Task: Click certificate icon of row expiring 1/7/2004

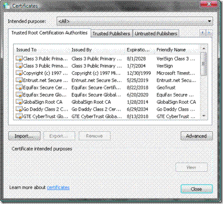Action: point(19,66)
